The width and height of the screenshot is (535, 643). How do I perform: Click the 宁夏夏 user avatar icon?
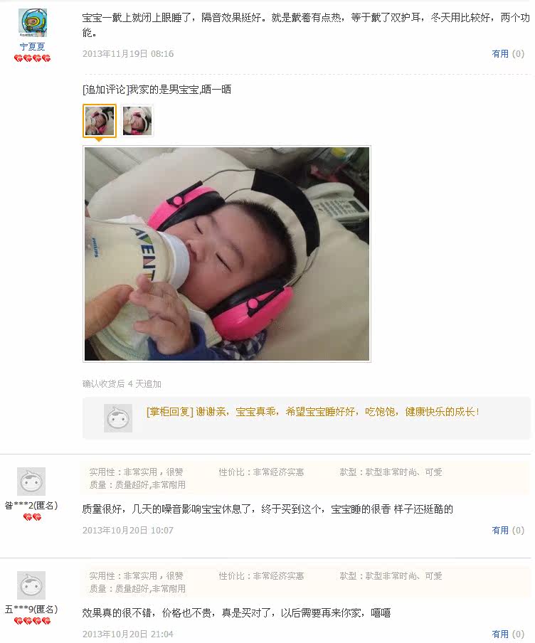click(33, 23)
